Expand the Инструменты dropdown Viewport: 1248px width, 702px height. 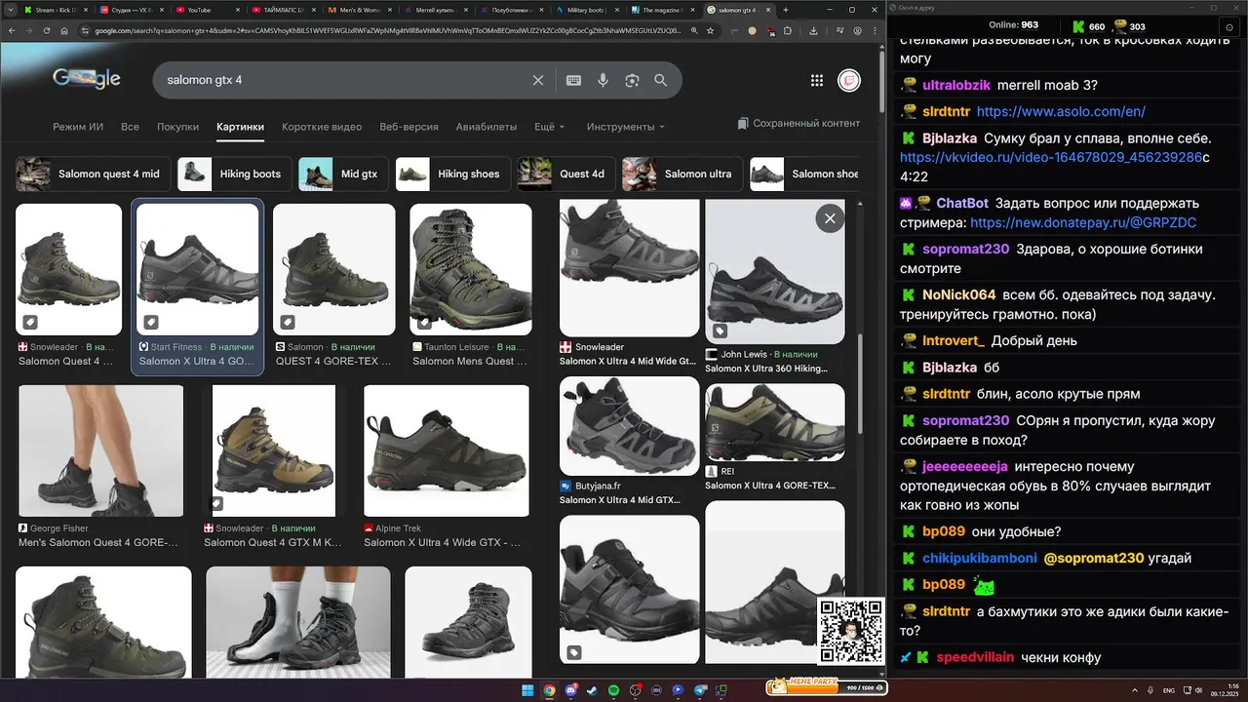coord(626,127)
